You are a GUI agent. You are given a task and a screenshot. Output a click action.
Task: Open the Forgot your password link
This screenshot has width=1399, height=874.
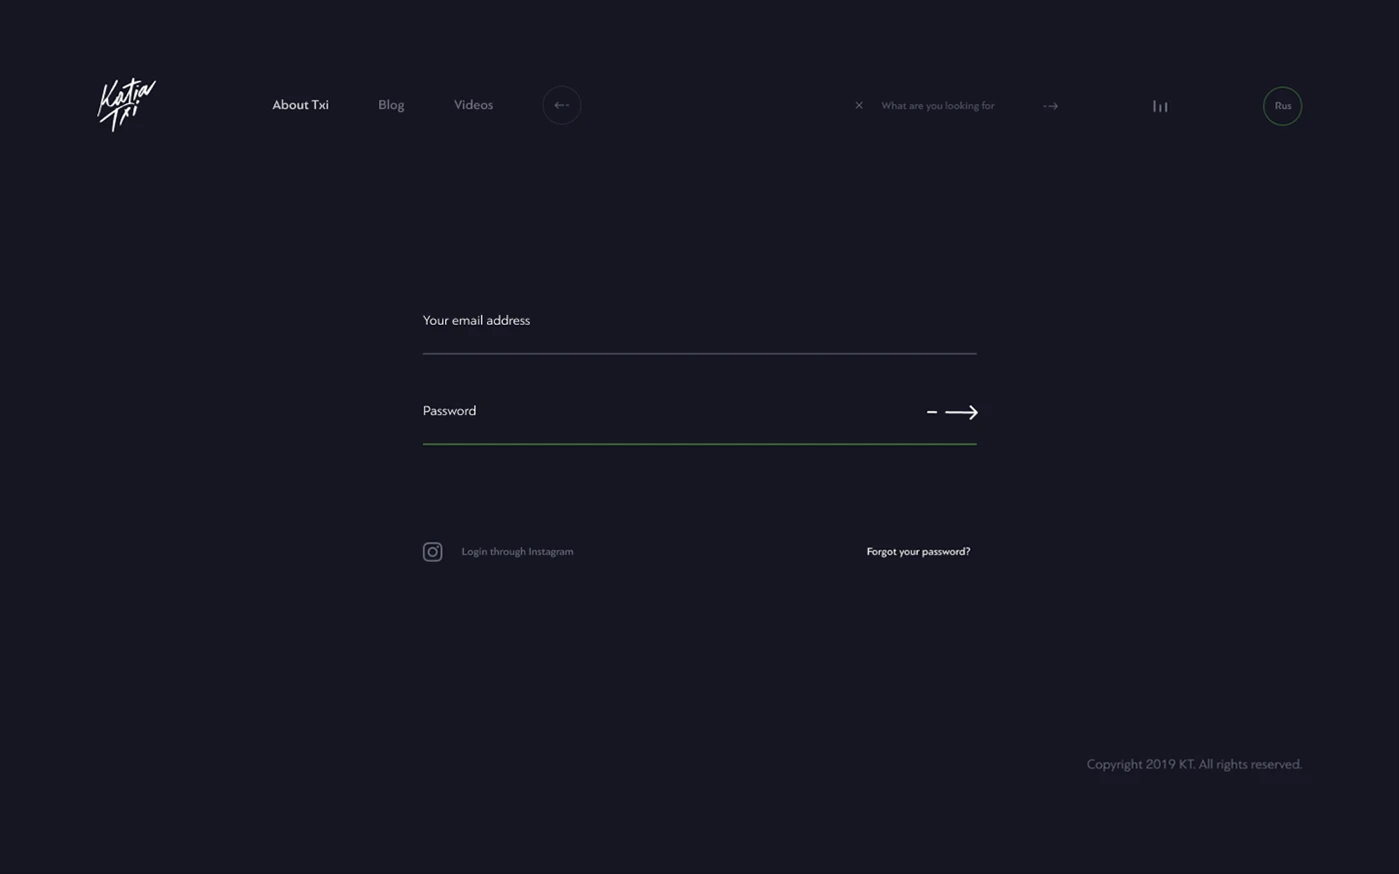pyautogui.click(x=918, y=552)
